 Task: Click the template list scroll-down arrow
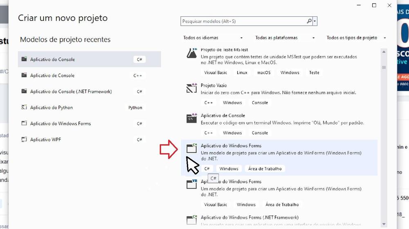pos(384,224)
